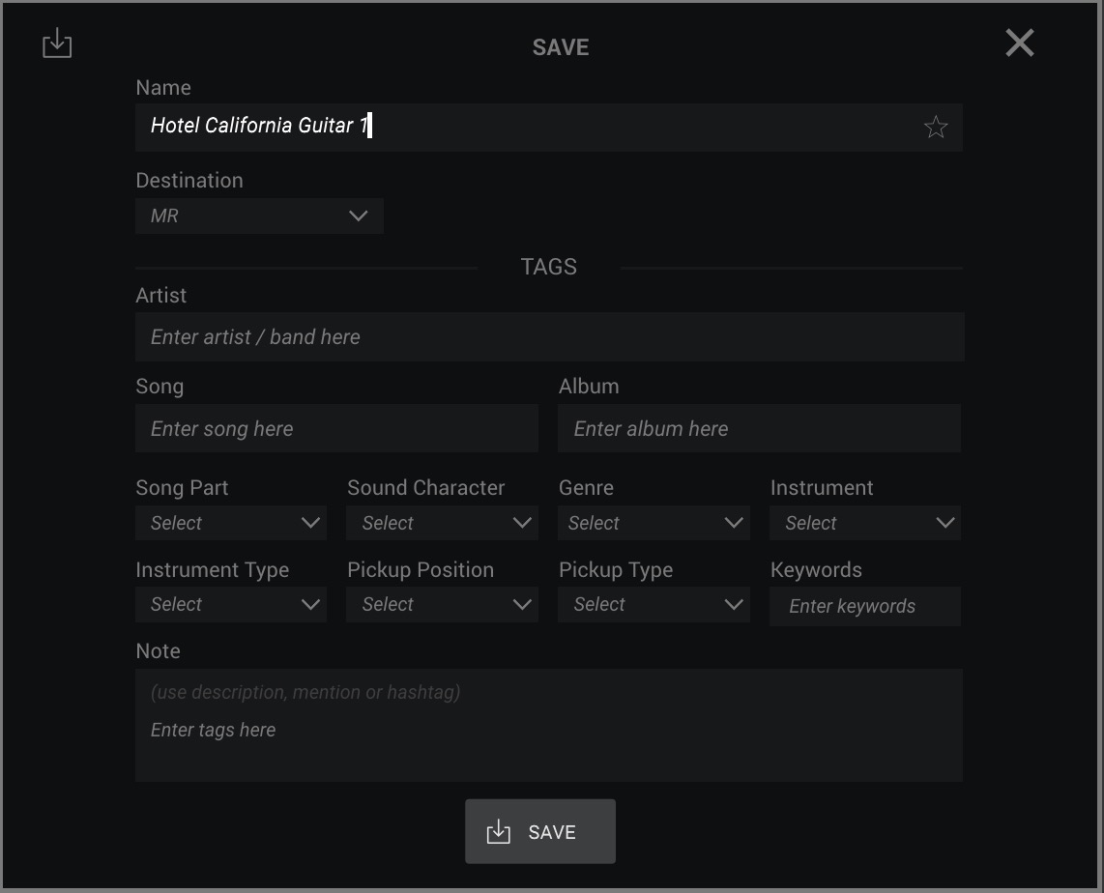Viewport: 1104px width, 893px height.
Task: Open the Destination dropdown showing MR
Action: click(x=259, y=216)
